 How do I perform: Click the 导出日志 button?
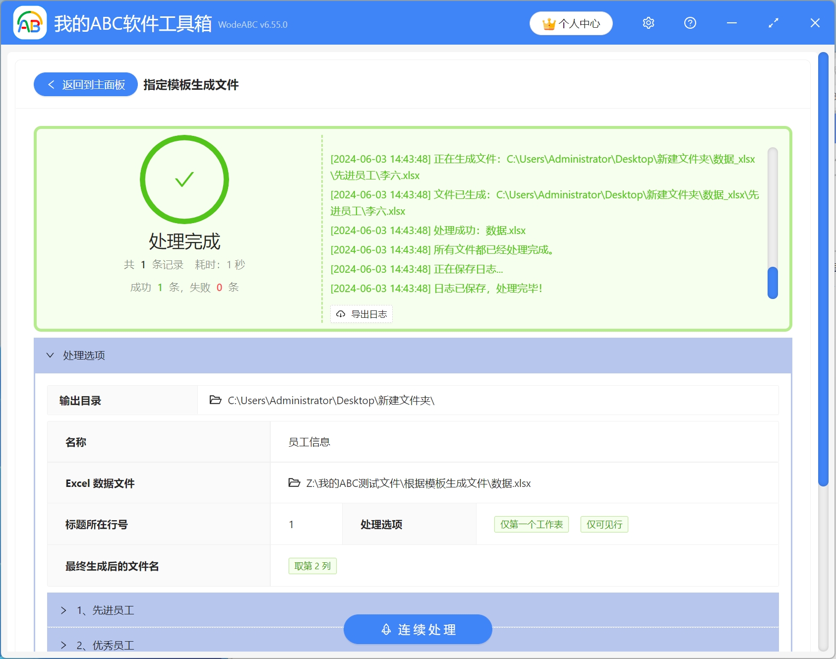tap(361, 313)
